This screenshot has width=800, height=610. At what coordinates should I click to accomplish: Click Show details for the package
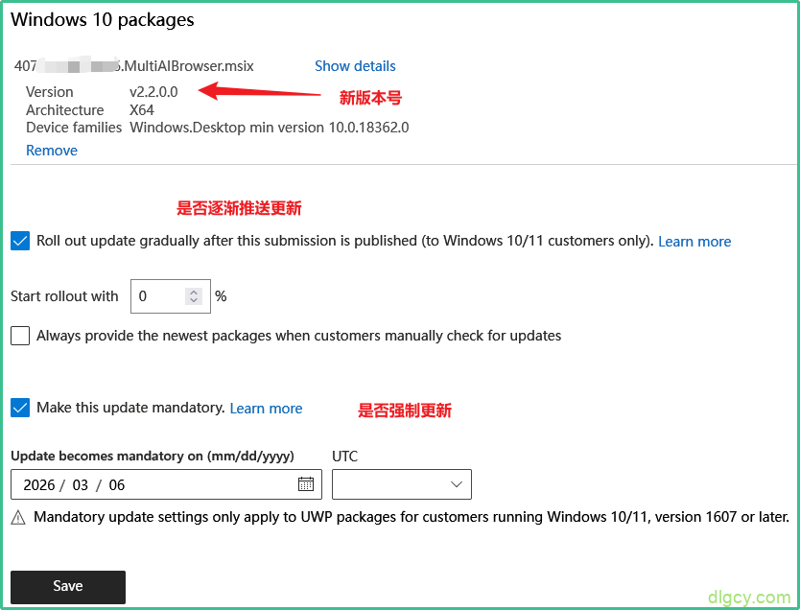coord(355,66)
